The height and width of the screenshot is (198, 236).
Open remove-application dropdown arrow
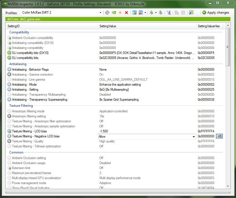point(145,13)
